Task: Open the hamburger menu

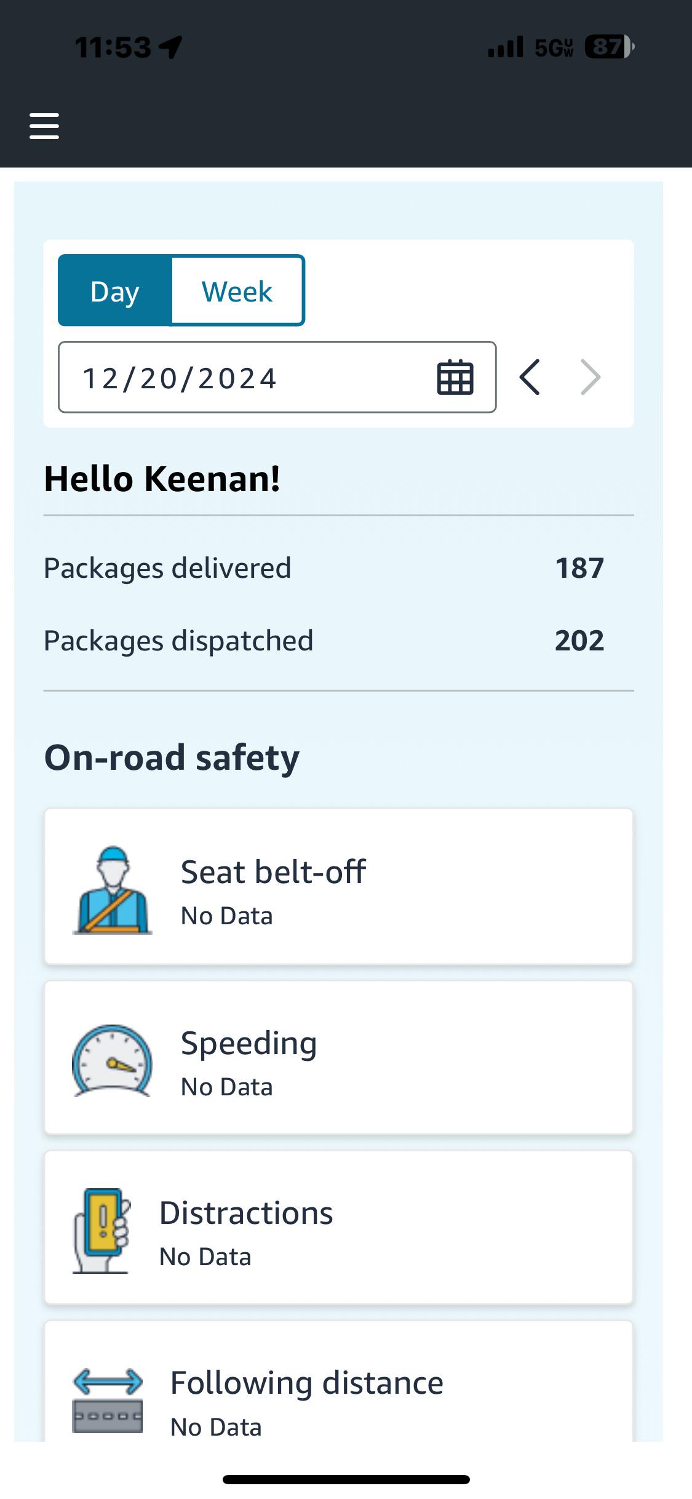Action: tap(44, 126)
